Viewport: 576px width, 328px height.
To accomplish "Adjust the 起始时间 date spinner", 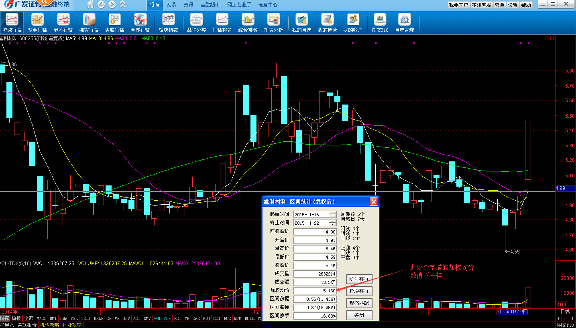I will [x=332, y=214].
